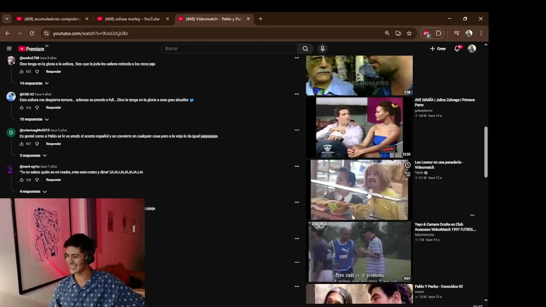The height and width of the screenshot is (307, 546).
Task: Close the acumuladores compulsivos tab
Action: (x=87, y=19)
